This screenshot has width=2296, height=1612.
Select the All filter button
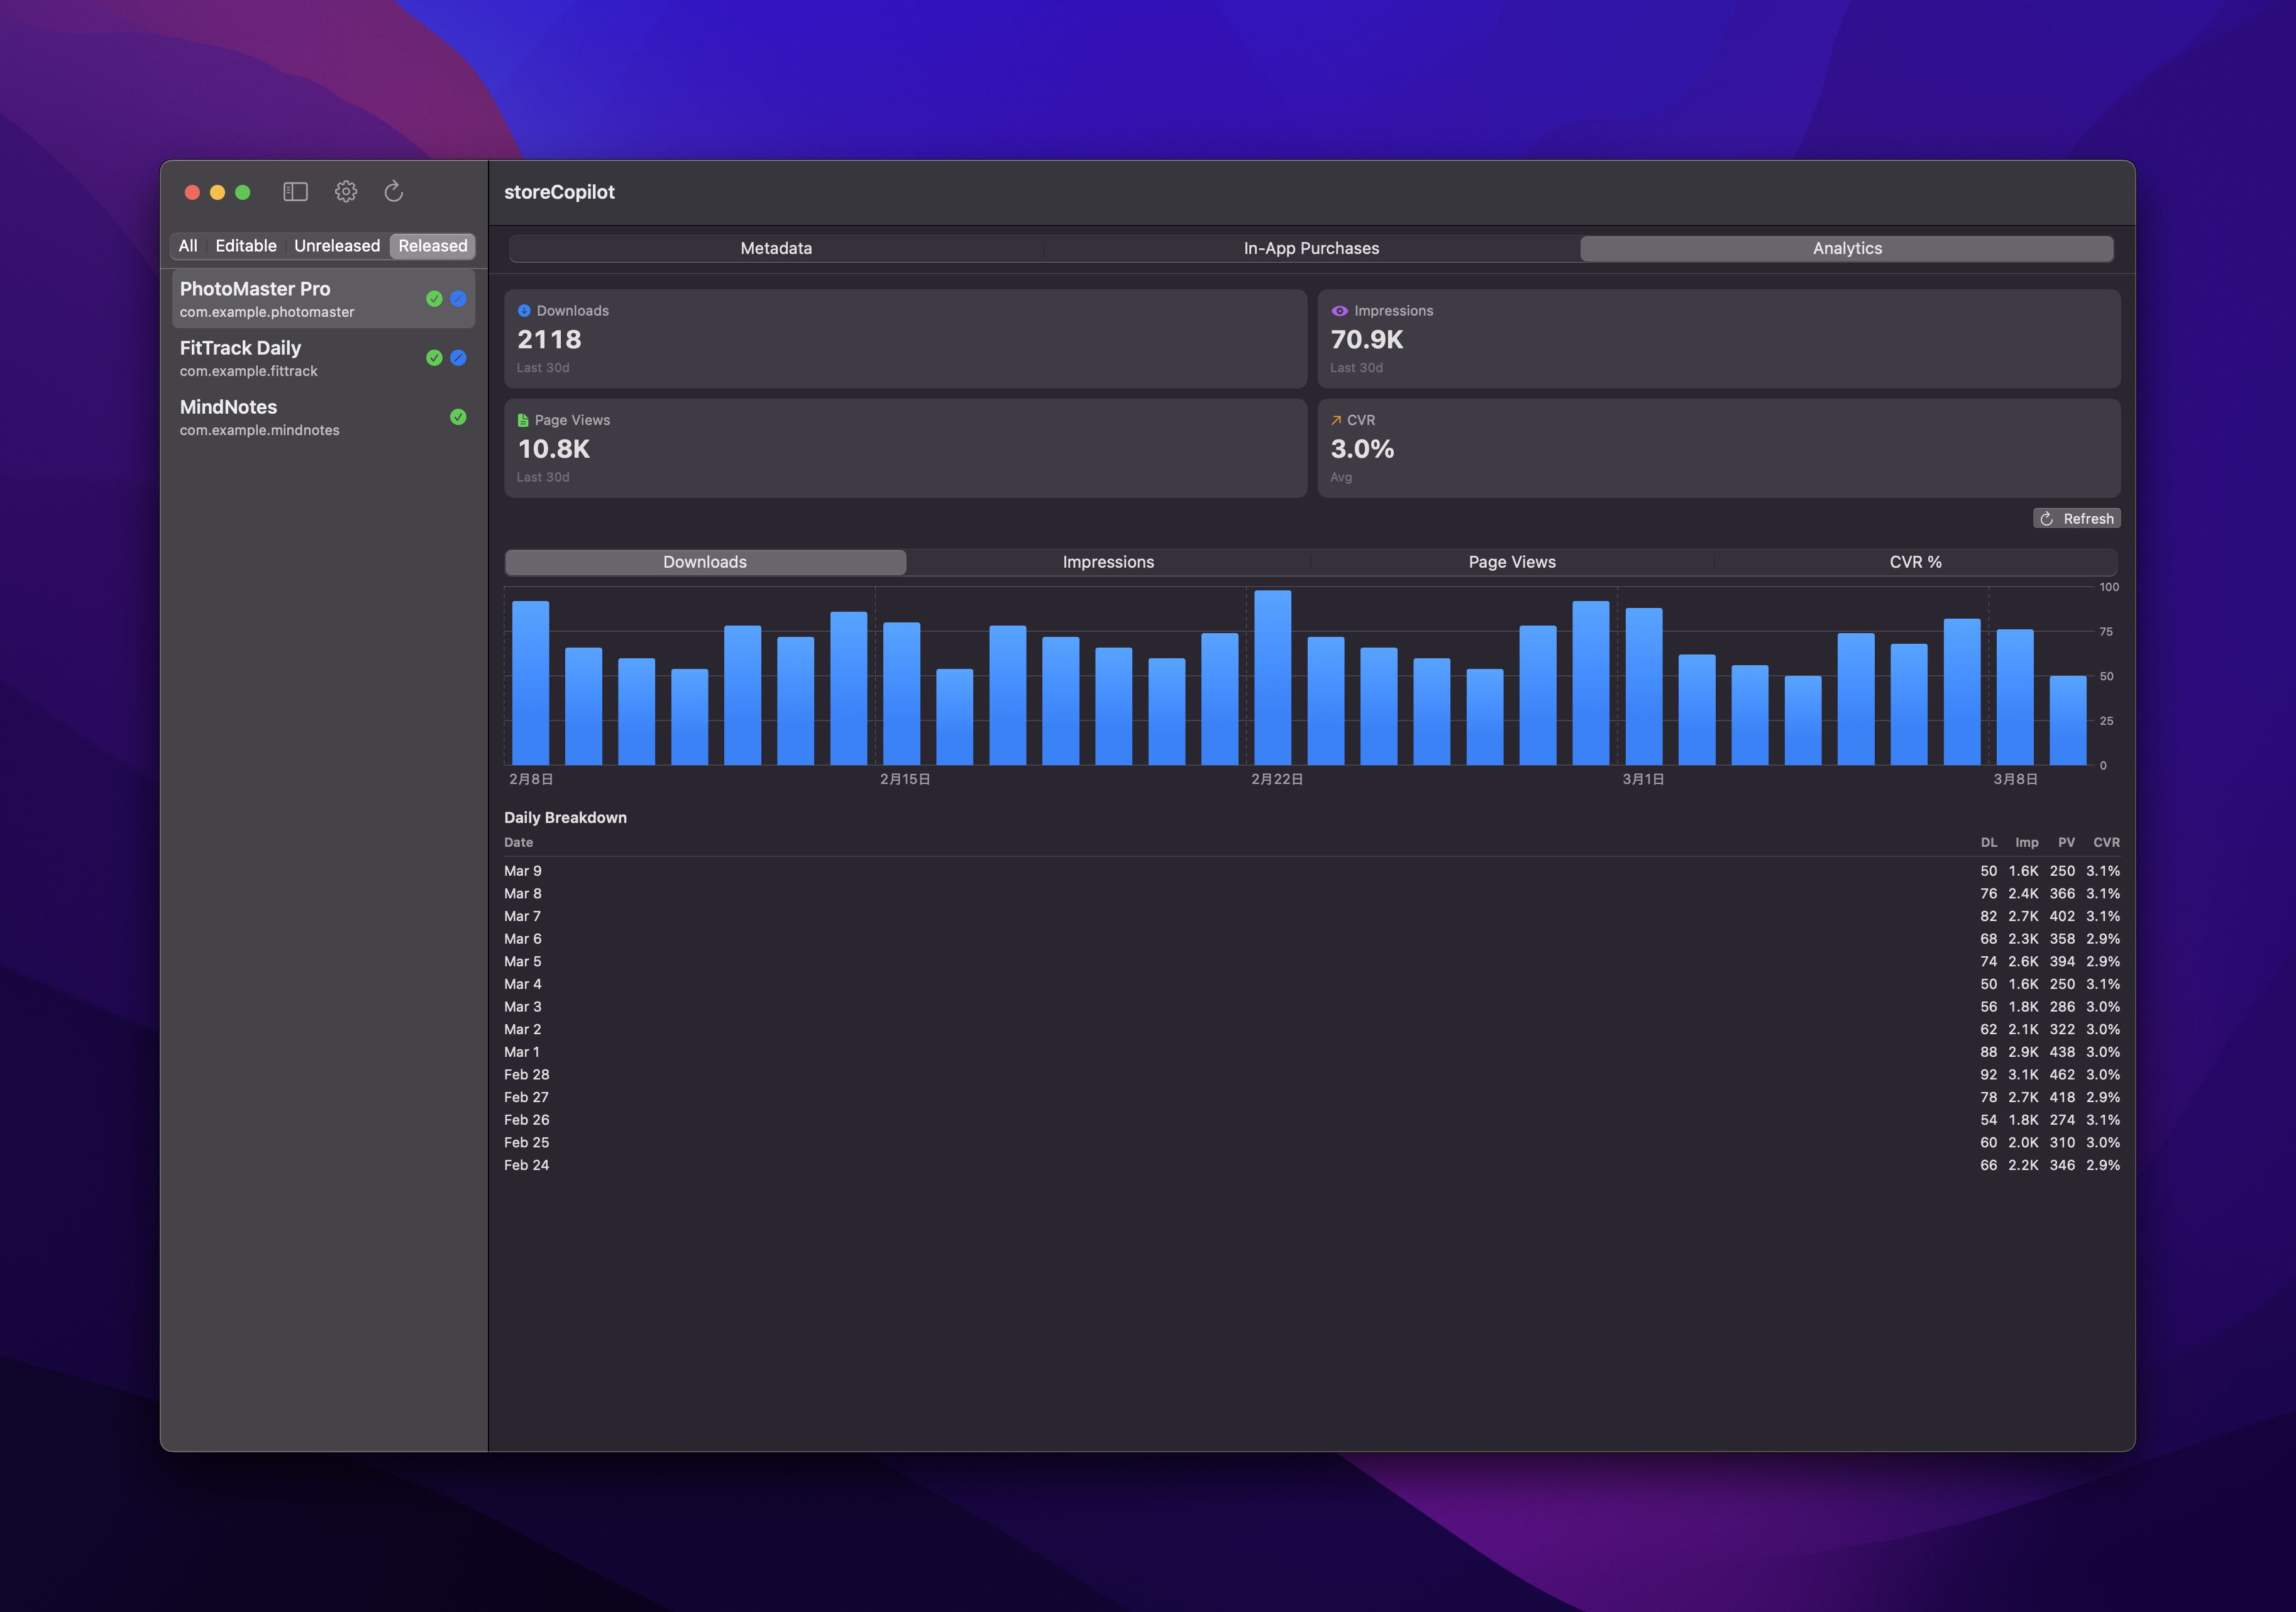188,245
